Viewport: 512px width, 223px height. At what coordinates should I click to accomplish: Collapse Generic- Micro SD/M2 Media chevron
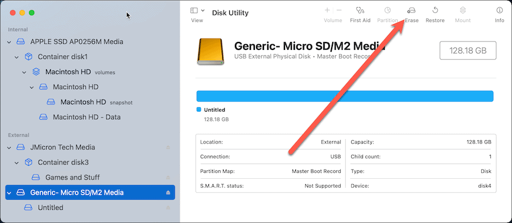pyautogui.click(x=10, y=193)
